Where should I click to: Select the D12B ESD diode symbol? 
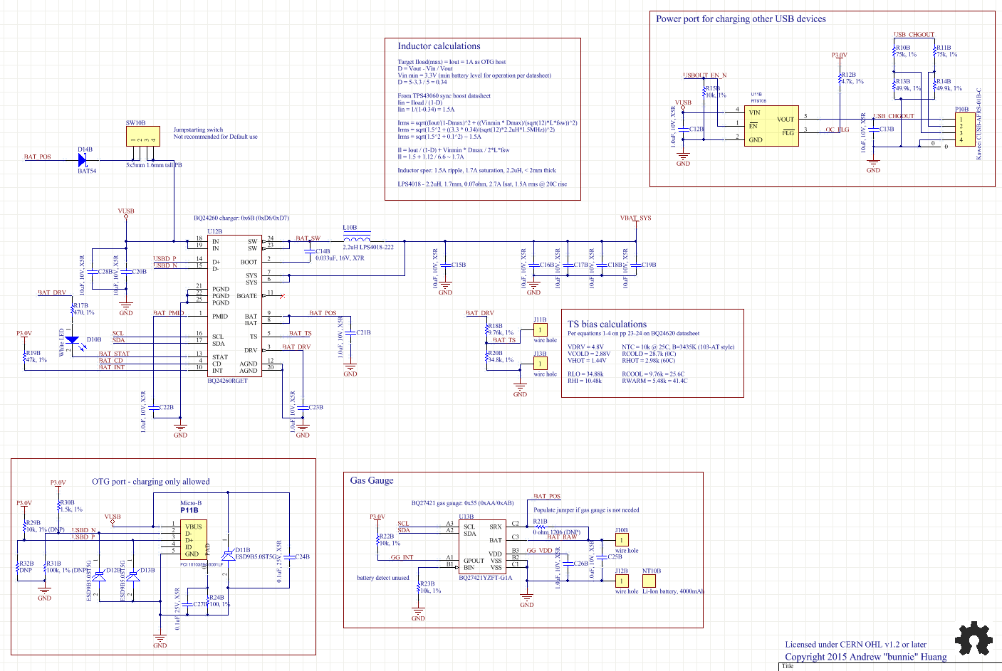[99, 576]
